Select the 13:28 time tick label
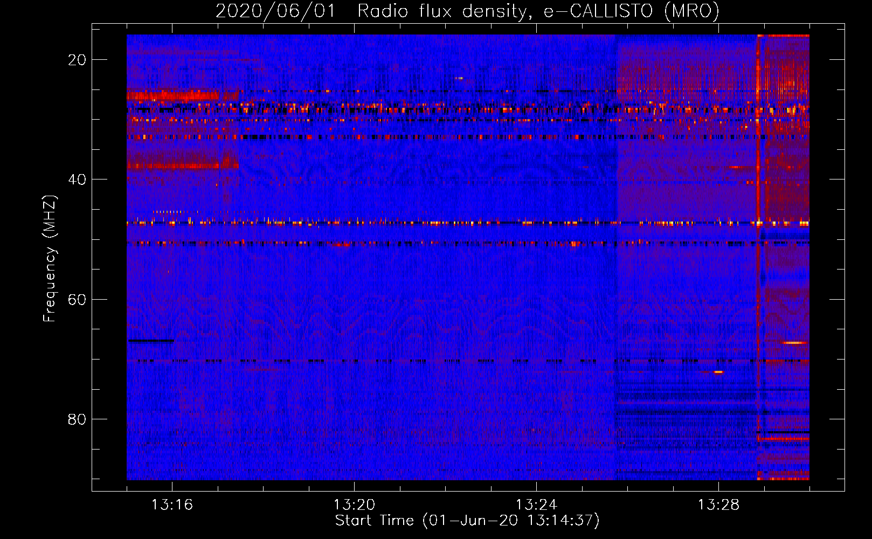872x539 pixels. click(718, 505)
